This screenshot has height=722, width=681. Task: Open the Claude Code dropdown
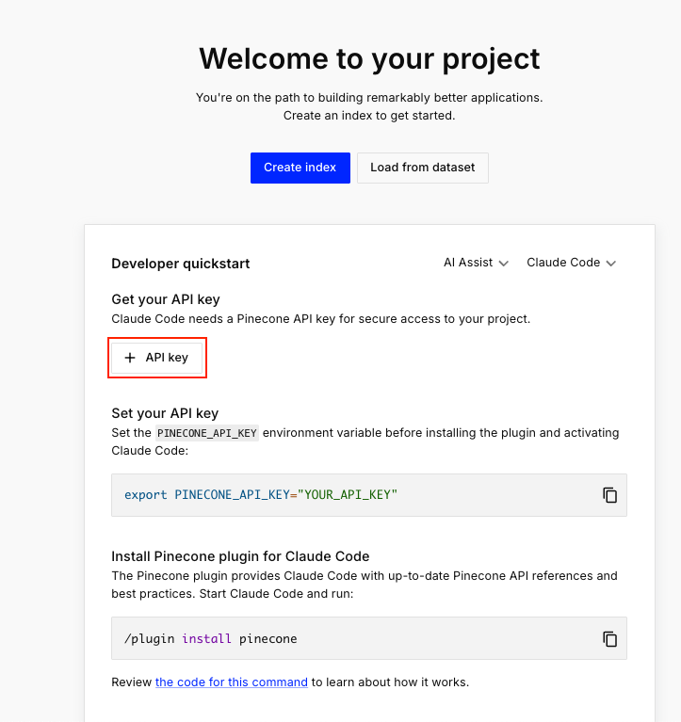pos(571,263)
